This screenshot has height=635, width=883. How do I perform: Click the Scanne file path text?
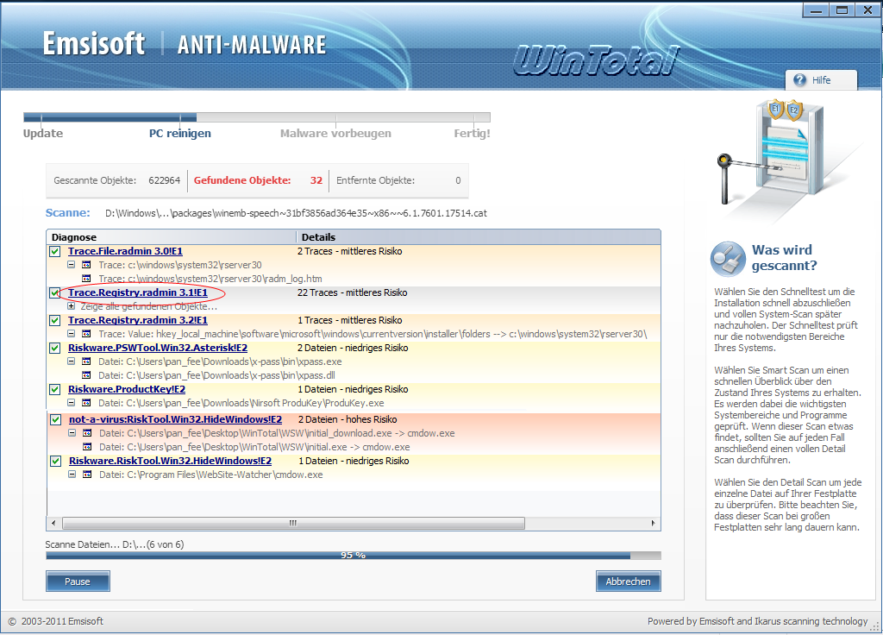297,213
